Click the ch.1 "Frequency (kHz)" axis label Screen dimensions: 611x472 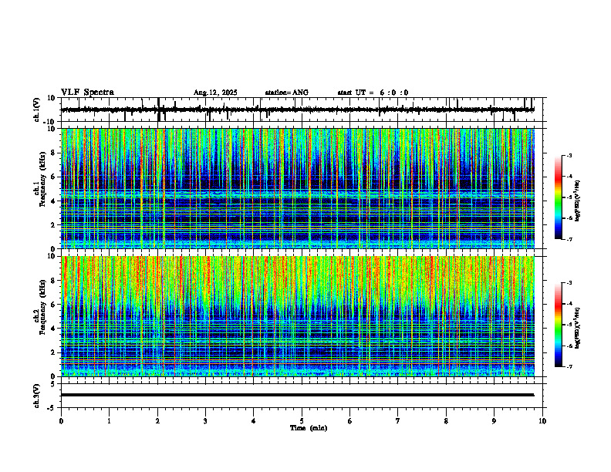pyautogui.click(x=42, y=179)
